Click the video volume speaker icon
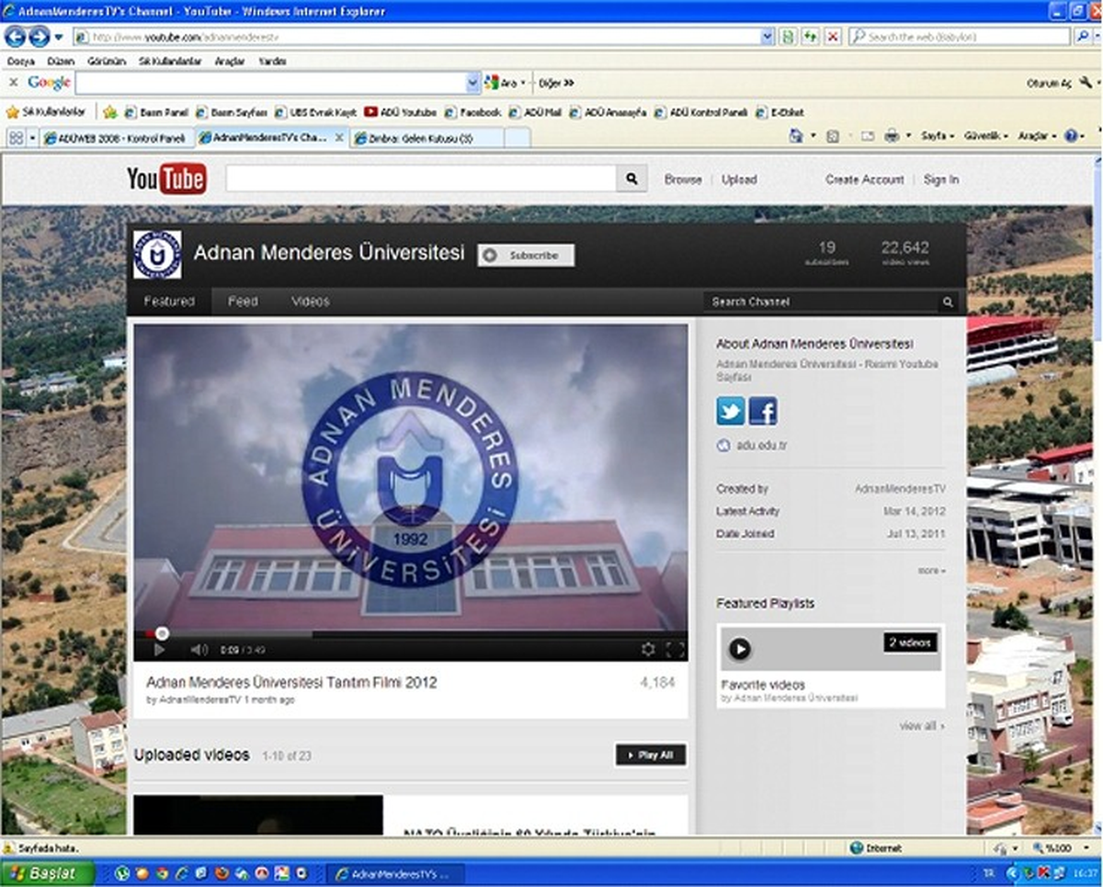 click(x=199, y=650)
